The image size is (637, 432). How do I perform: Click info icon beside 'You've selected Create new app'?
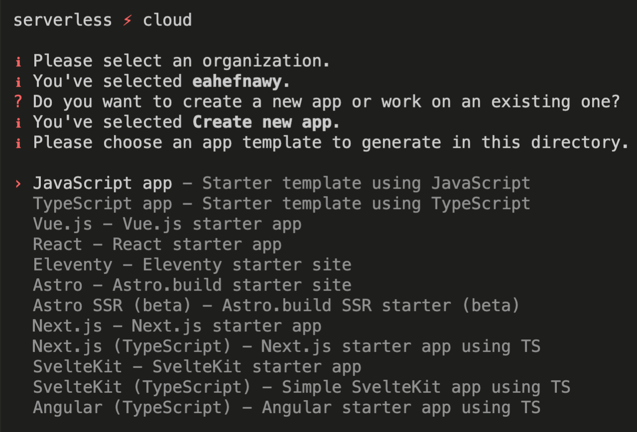[18, 122]
